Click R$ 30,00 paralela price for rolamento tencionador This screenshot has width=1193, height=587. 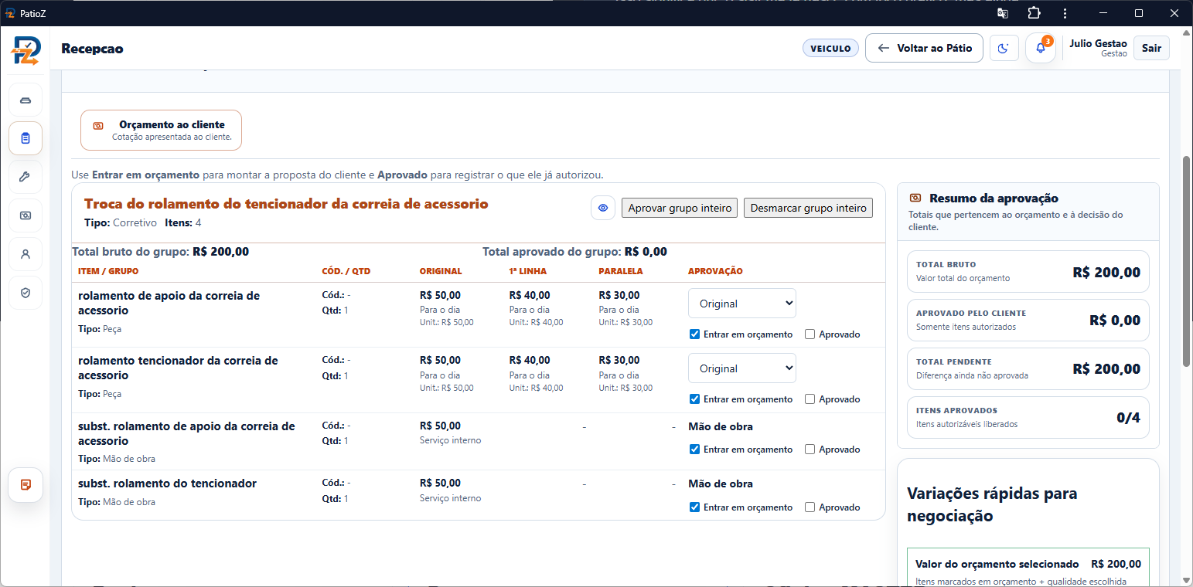pos(619,360)
